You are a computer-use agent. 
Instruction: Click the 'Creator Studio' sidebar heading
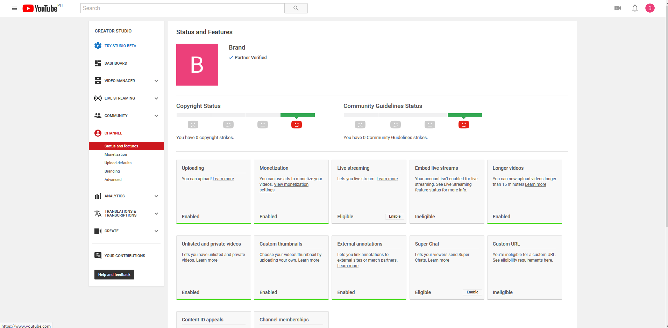113,31
